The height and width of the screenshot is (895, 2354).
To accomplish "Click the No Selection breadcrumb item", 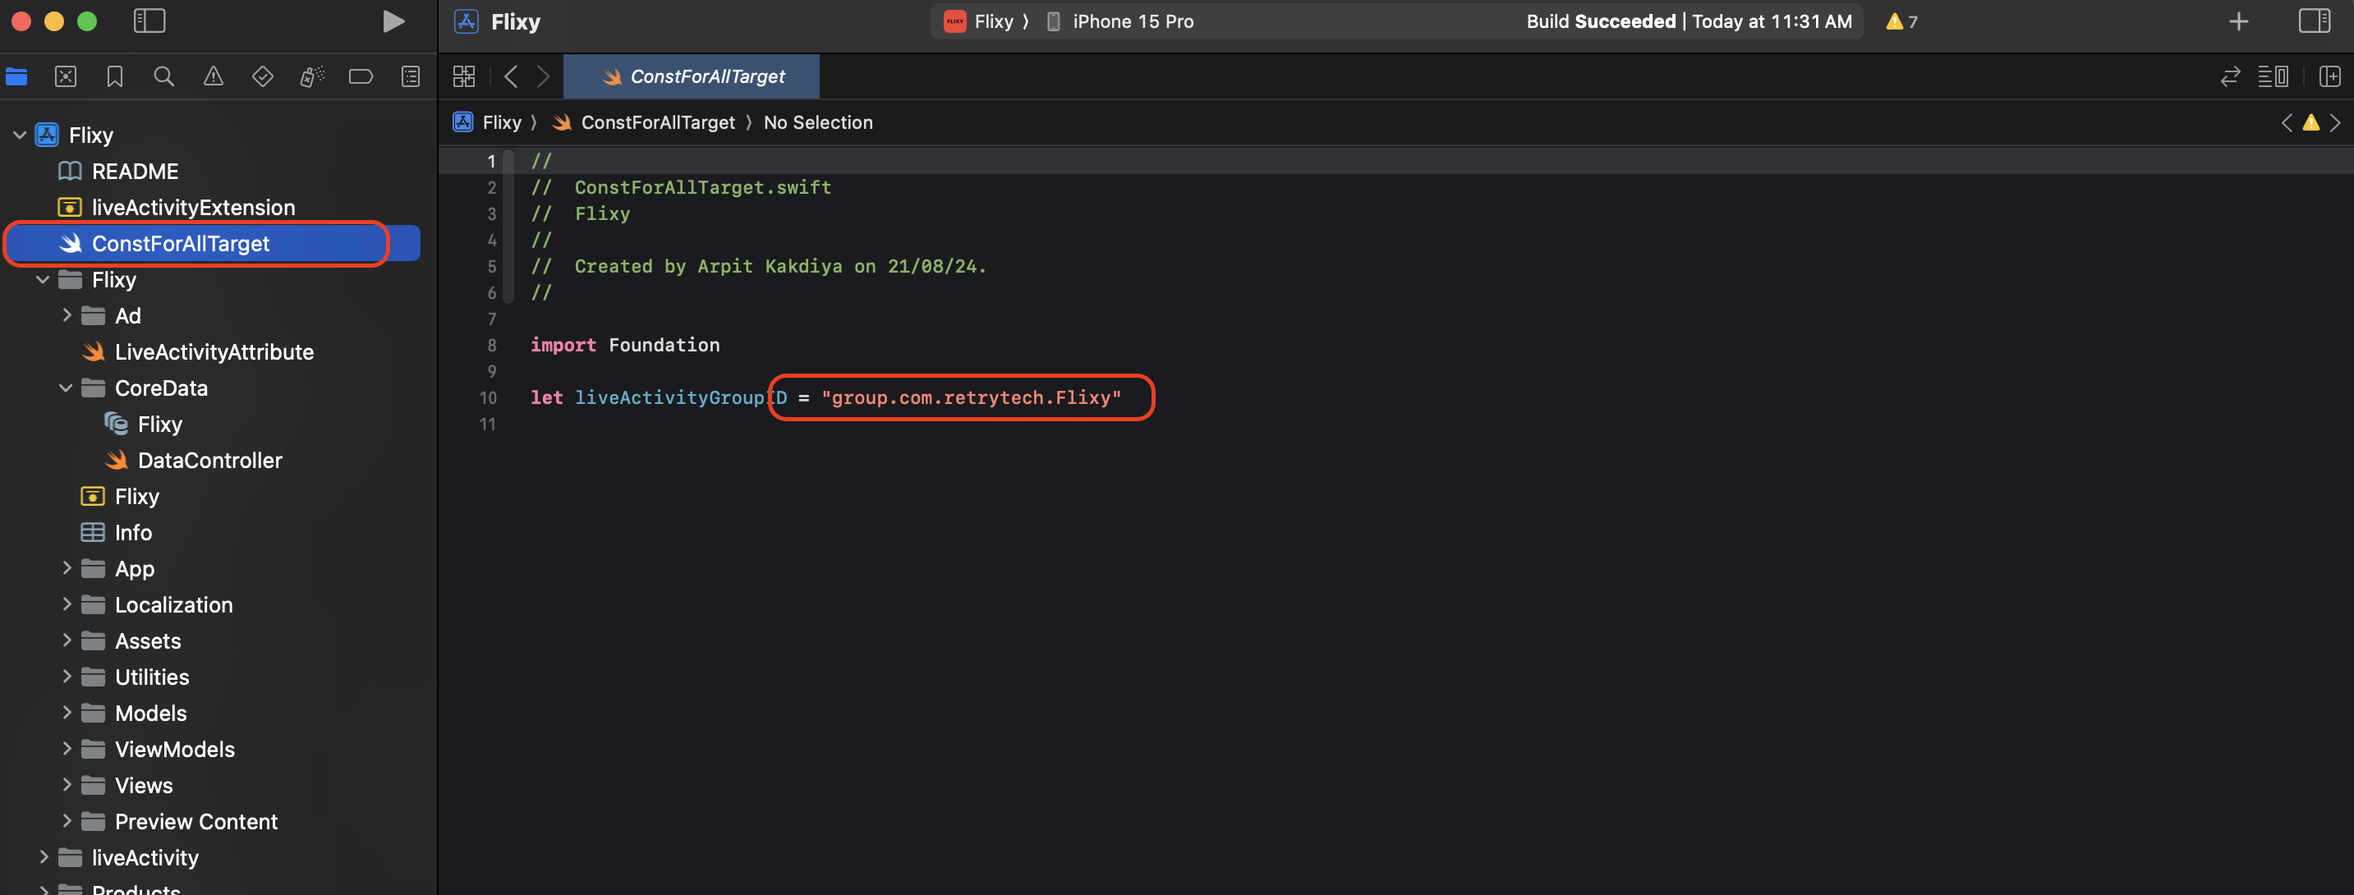I will (x=816, y=122).
